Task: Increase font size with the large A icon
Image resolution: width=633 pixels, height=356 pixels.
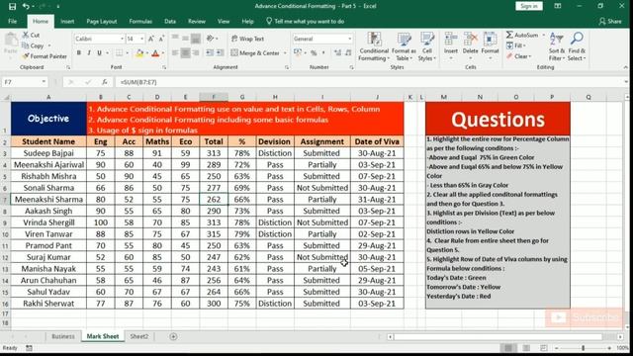Action: click(x=151, y=39)
